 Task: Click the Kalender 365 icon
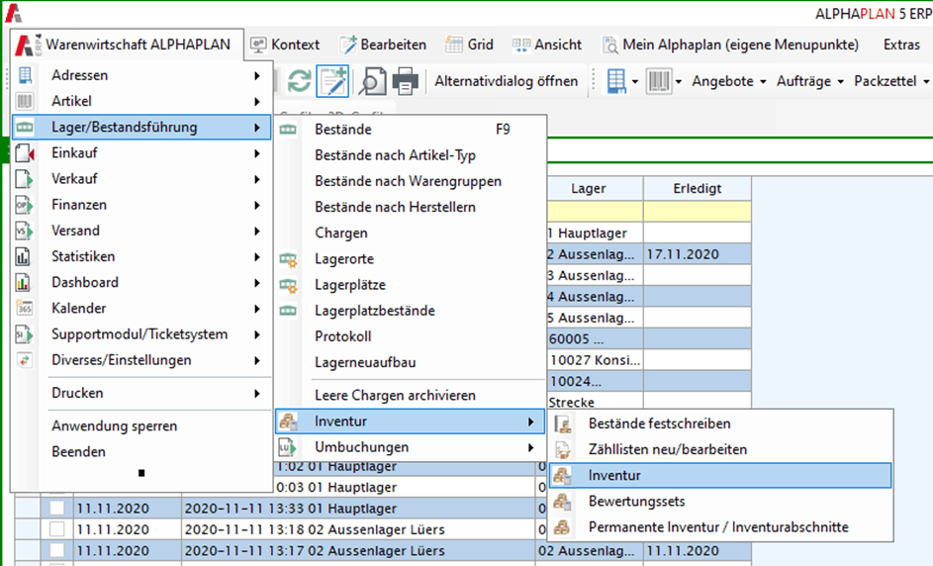[25, 309]
